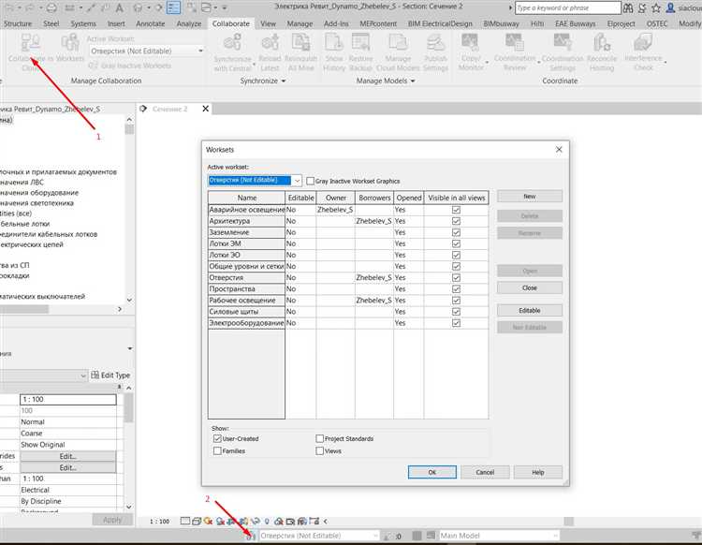Toggle Visible in all views for Архитектура
Image resolution: width=702 pixels, height=545 pixels.
point(456,221)
